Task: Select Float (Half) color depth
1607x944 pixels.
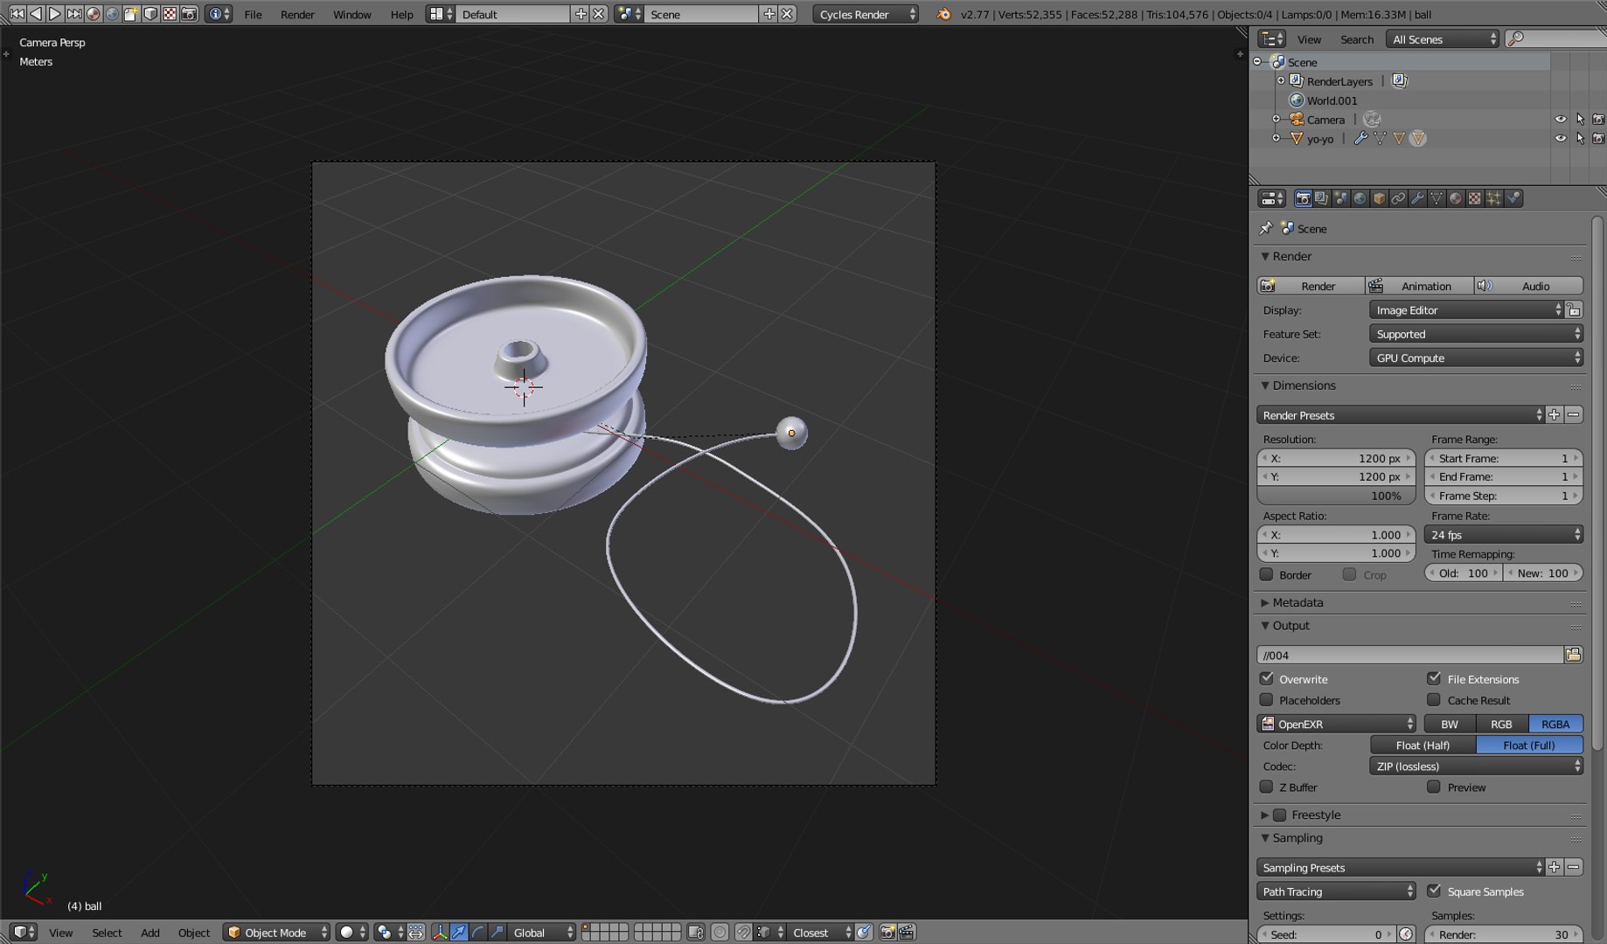Action: 1423,745
